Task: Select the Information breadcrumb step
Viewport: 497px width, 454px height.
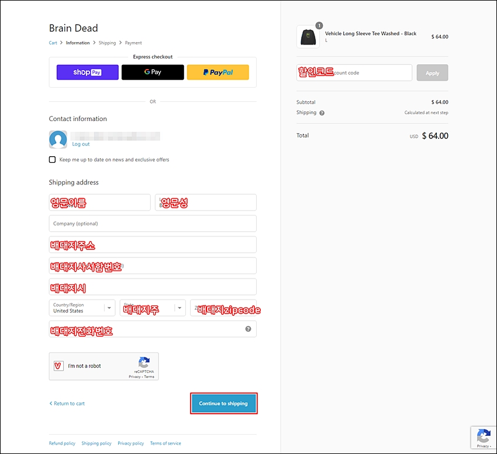Action: [x=78, y=43]
